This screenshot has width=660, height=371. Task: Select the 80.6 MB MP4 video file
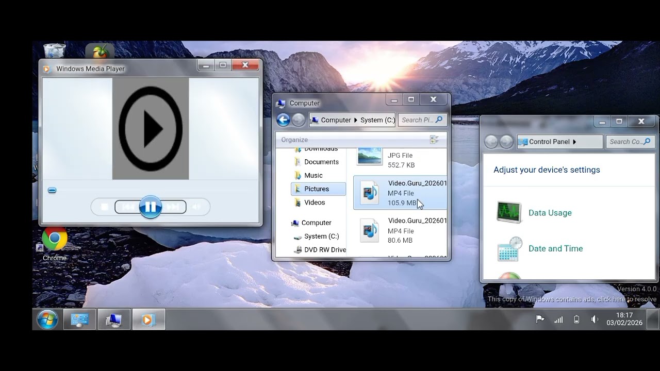[x=400, y=230]
